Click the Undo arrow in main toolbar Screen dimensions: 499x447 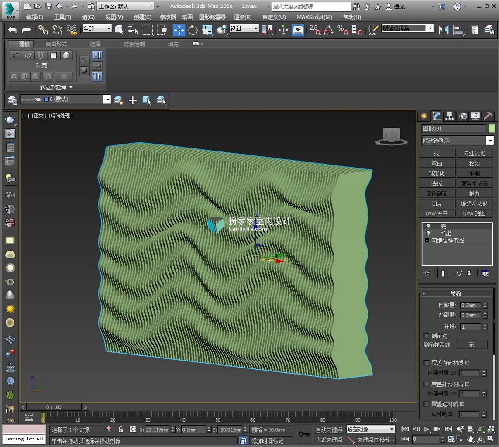(x=12, y=30)
